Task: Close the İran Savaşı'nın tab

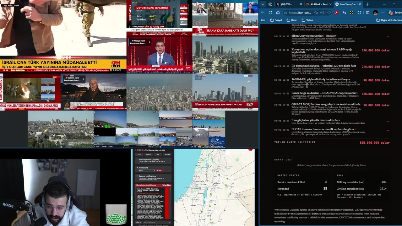Action: click(360, 4)
